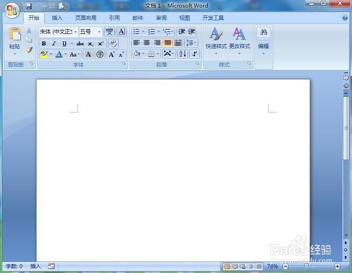352x273 pixels.
Task: Align the text to the right
Action: pos(157,43)
